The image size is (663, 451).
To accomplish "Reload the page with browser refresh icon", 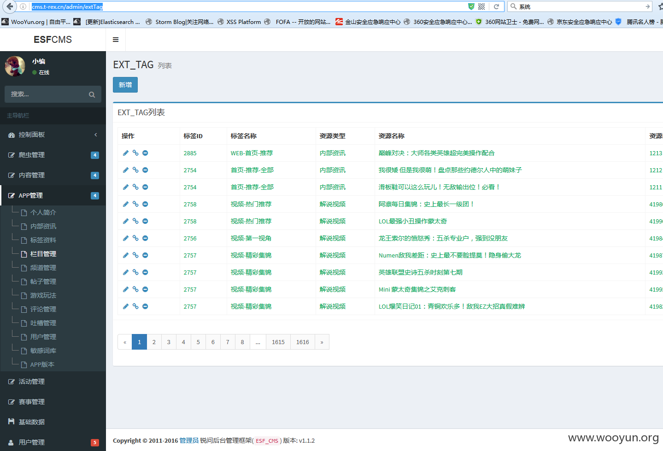I will 496,6.
